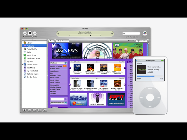Viewport: 187px width, 140px height.
Task: Go to Music Store home icon
Action: click(x=58, y=41)
